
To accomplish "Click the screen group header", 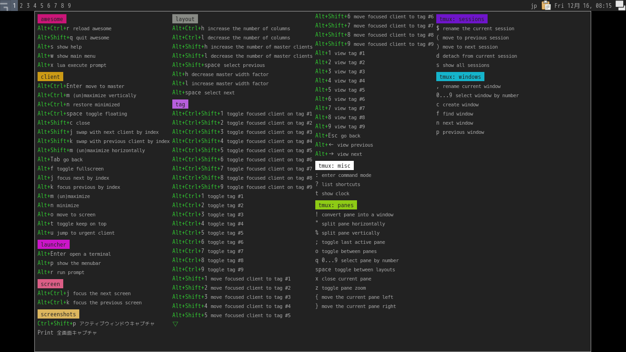I will [x=50, y=284].
